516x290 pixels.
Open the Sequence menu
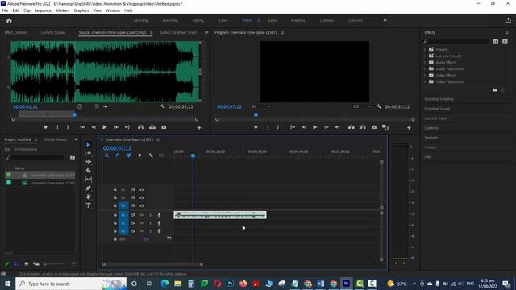(x=43, y=10)
